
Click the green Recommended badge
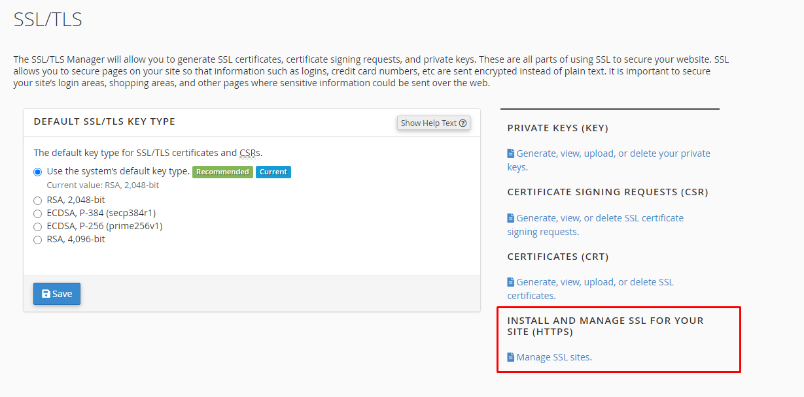[222, 172]
